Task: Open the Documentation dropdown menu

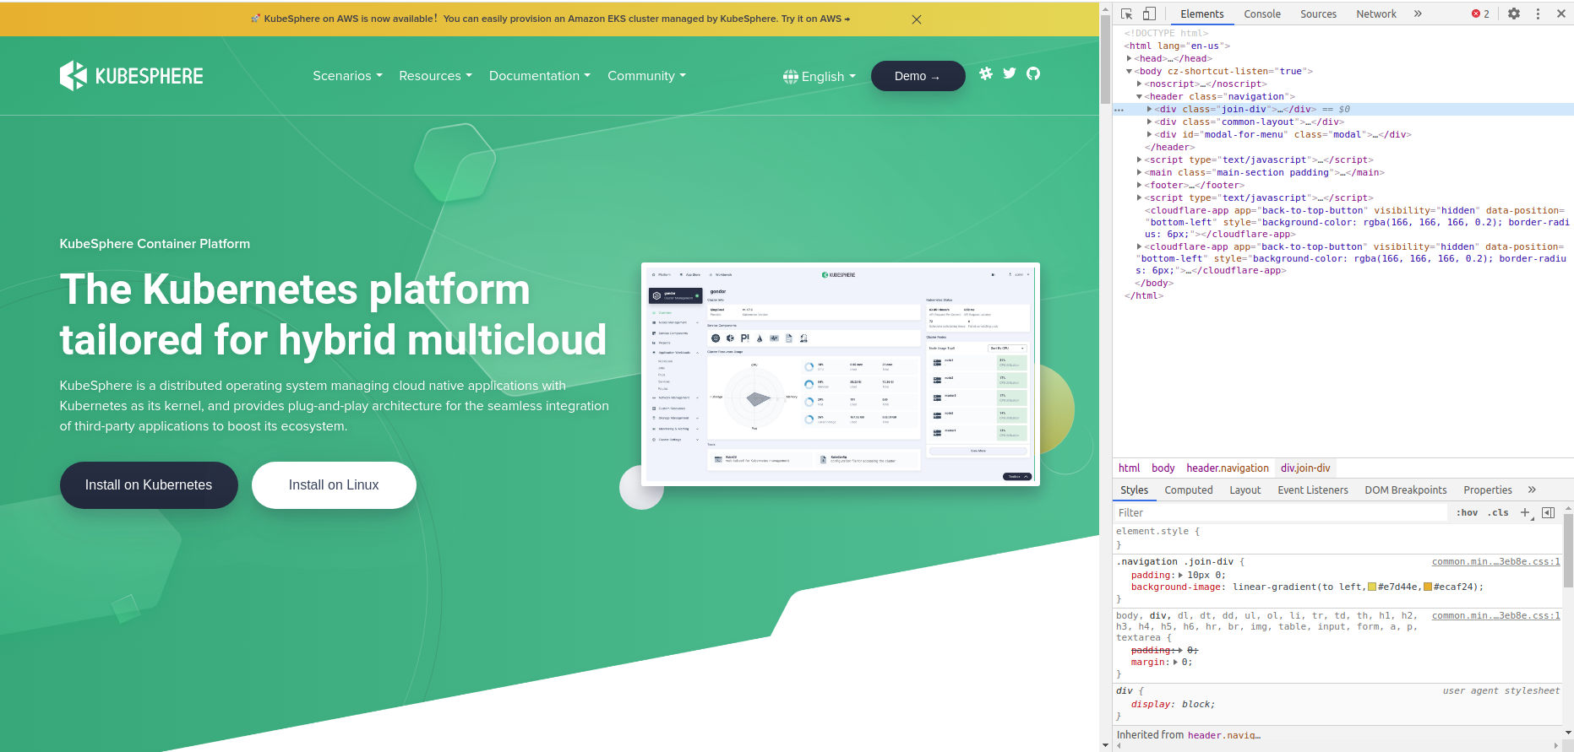Action: (x=540, y=76)
